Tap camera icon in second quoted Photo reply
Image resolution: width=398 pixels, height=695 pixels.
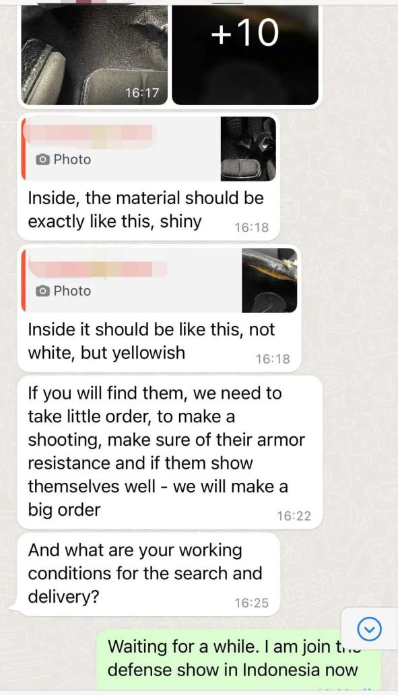[x=42, y=291]
